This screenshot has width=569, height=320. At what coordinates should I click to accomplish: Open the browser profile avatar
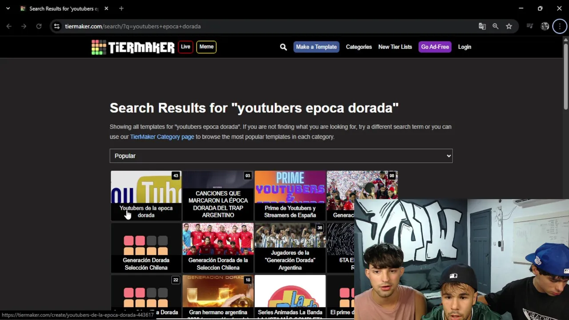[545, 26]
